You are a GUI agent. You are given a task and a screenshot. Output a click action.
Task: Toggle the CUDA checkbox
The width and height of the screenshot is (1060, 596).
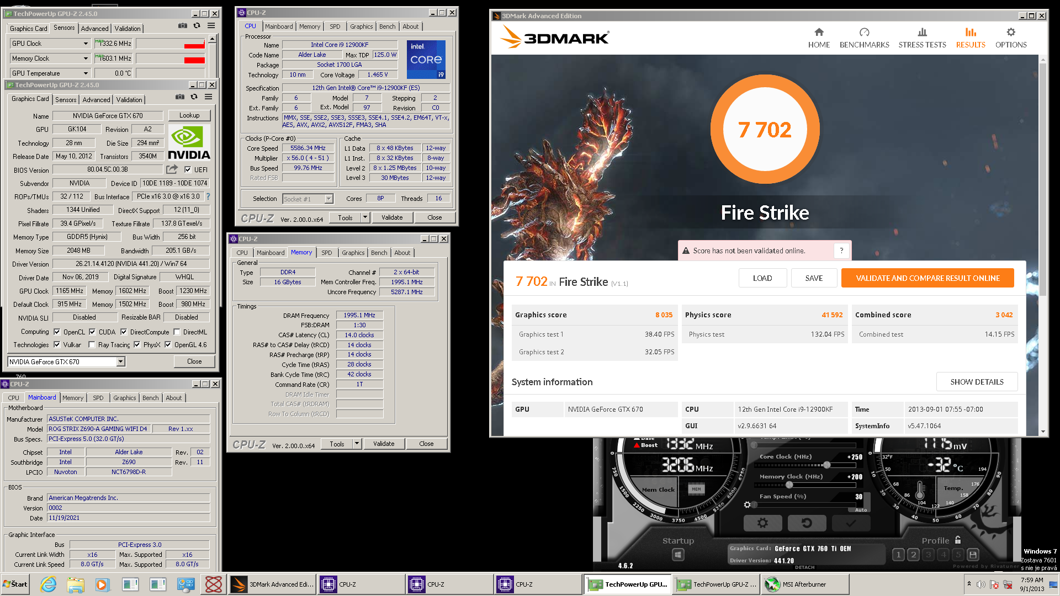(x=92, y=332)
